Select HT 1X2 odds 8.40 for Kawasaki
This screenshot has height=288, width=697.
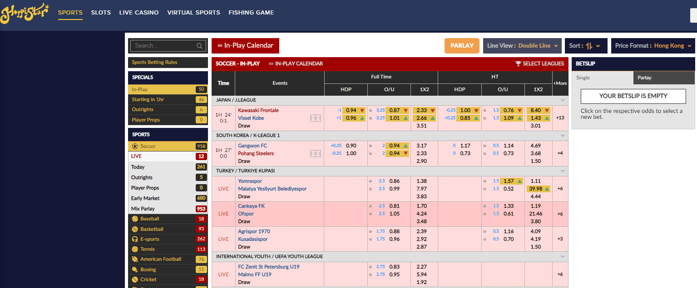click(539, 110)
